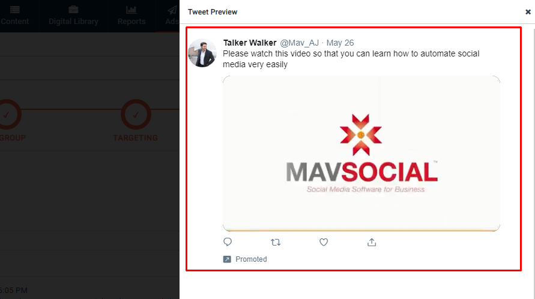
Task: Select the TARGETING step checkmark circle
Action: (136, 114)
